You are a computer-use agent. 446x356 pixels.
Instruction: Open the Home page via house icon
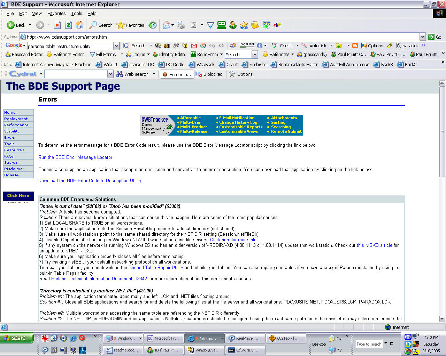pos(79,25)
